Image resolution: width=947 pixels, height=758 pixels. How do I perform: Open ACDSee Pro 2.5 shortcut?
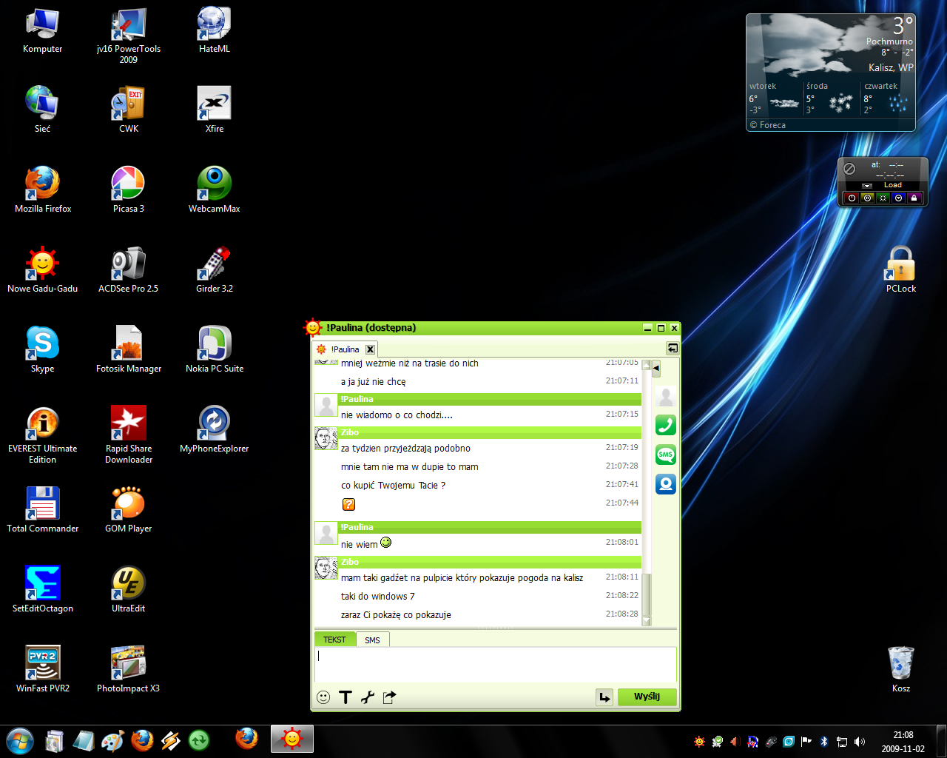pyautogui.click(x=129, y=269)
